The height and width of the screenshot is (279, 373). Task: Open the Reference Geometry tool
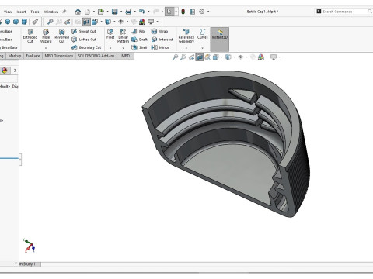point(186,36)
